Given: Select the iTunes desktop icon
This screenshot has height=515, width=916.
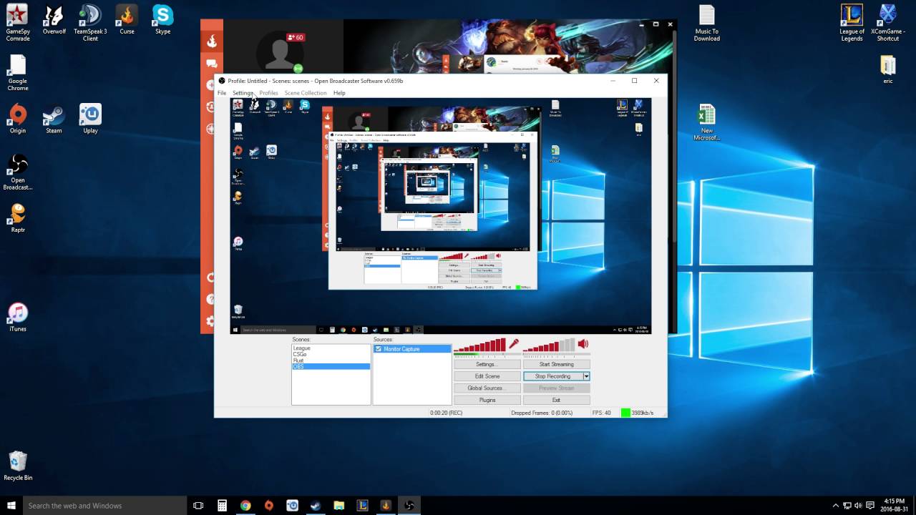Looking at the screenshot, I should 18,318.
